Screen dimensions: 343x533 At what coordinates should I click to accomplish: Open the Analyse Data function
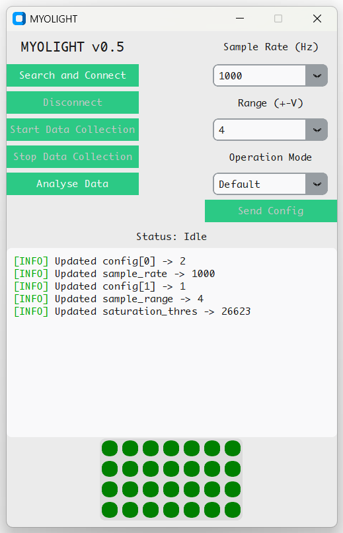click(73, 184)
